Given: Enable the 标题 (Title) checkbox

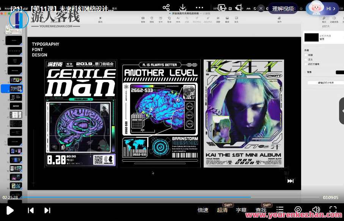Looking at the screenshot, I should [x=306, y=55].
